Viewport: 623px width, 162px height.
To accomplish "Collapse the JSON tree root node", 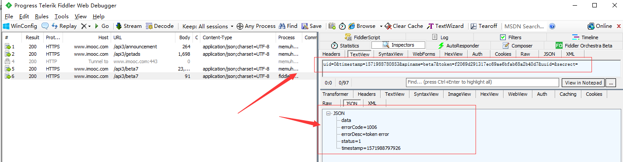I will 329,113.
